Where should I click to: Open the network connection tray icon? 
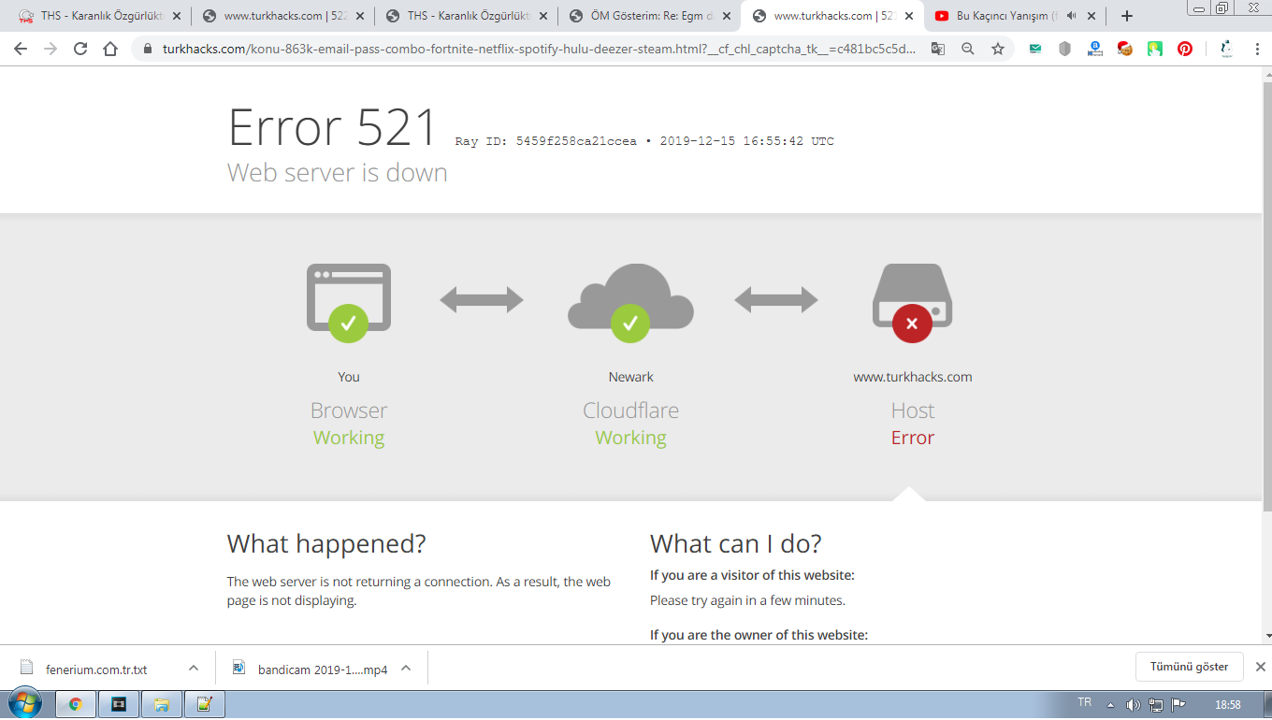click(1156, 704)
